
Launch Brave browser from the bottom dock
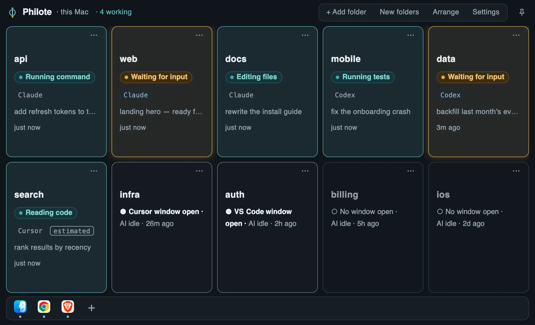[68, 307]
